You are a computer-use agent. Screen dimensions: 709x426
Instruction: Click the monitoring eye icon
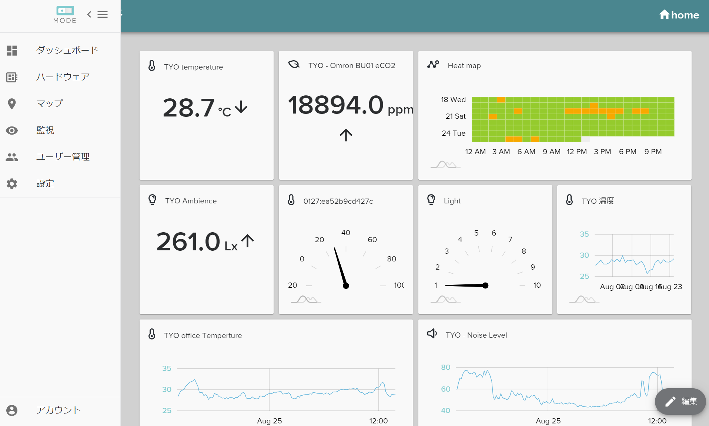click(12, 131)
